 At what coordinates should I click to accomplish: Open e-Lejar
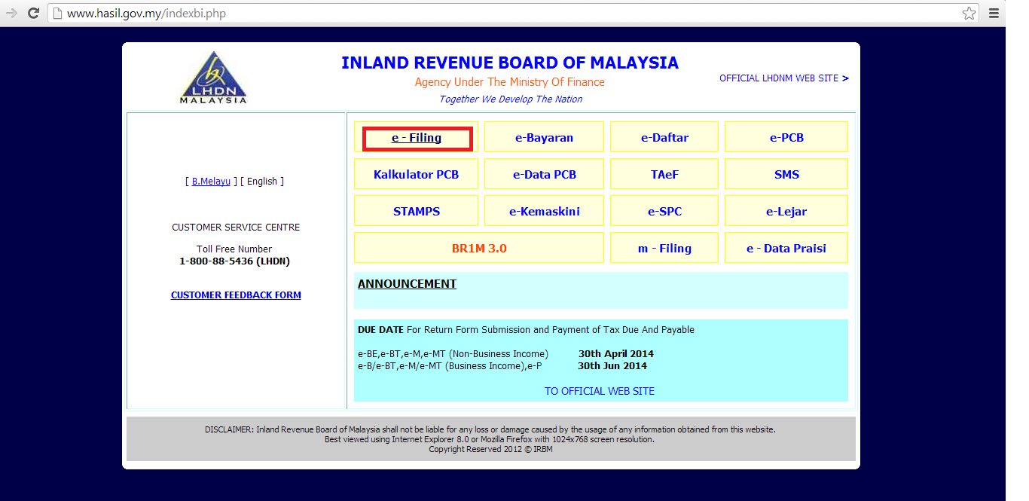click(x=786, y=211)
